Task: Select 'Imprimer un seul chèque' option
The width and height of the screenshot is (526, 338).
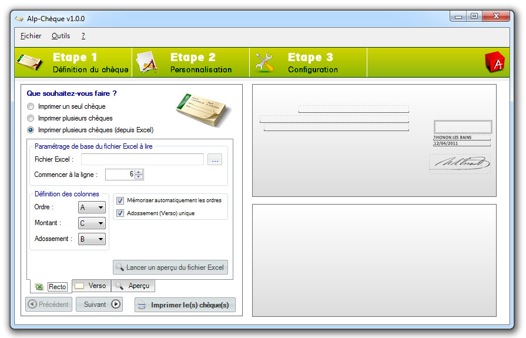Action: 31,106
